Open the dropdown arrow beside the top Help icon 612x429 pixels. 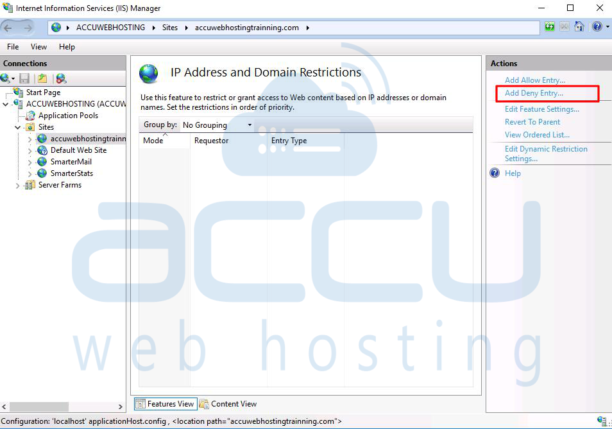point(608,27)
